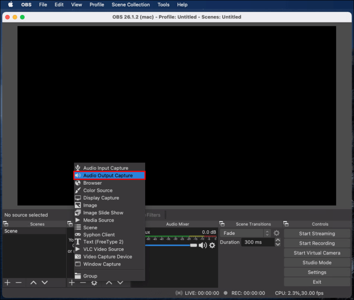Select the Scene item in Scenes list
354x300 pixels.
(x=34, y=231)
